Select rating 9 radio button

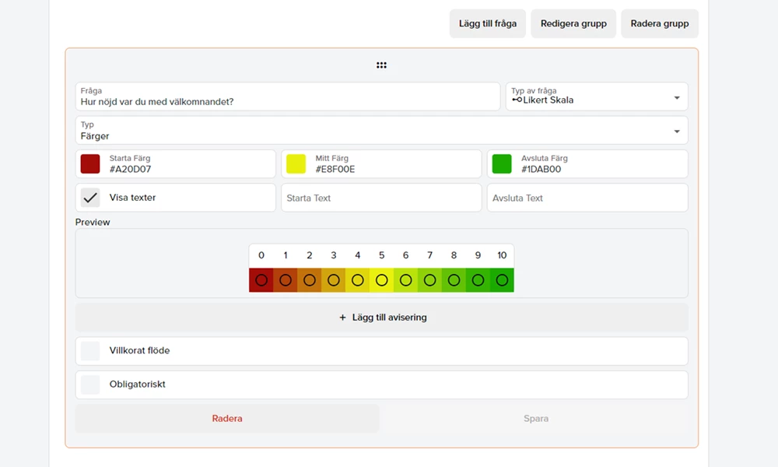click(x=478, y=280)
